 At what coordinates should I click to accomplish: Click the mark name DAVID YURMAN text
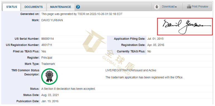(x=52, y=20)
